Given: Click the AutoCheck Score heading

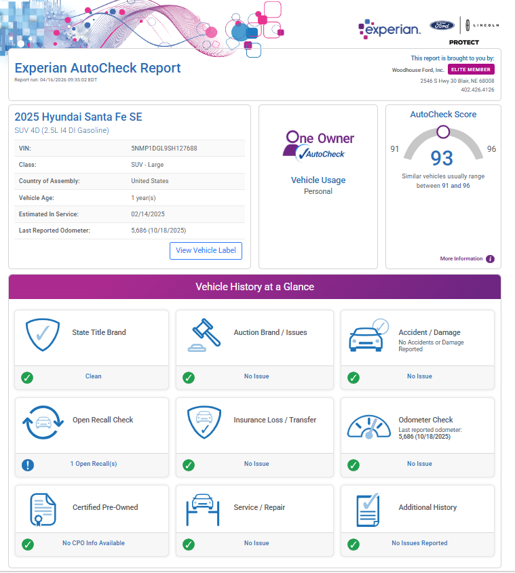Looking at the screenshot, I should 443,115.
